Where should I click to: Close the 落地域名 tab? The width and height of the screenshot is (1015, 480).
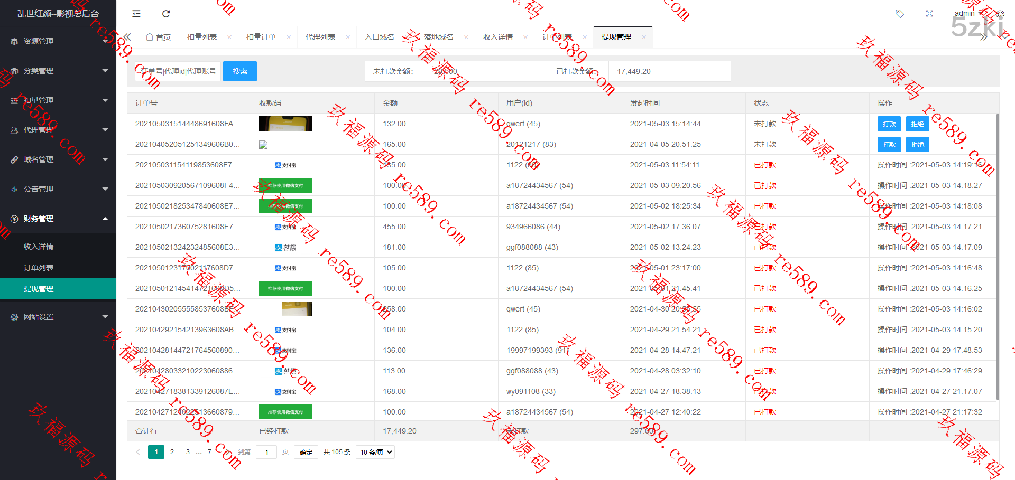pos(466,37)
